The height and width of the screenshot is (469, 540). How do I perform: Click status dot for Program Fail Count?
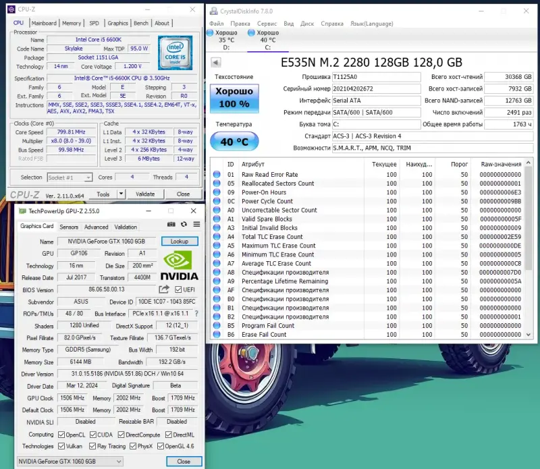[217, 325]
